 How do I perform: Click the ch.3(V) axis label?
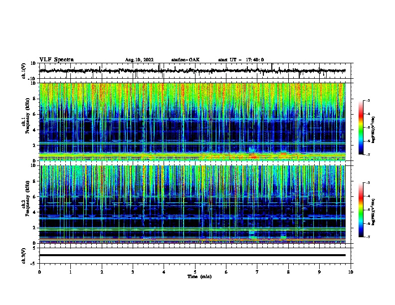click(24, 256)
